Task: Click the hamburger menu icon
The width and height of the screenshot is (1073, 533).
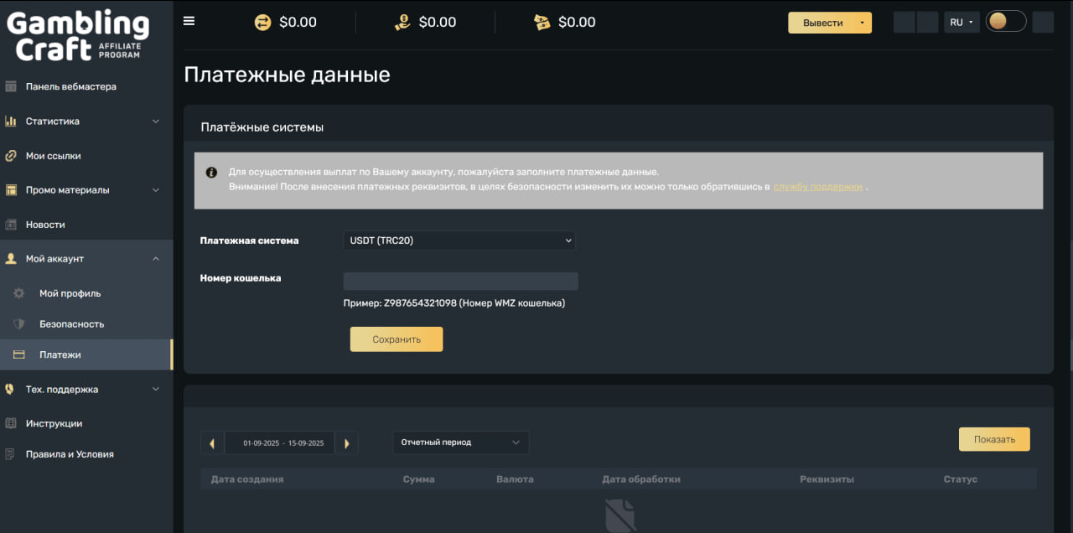Action: 189,22
